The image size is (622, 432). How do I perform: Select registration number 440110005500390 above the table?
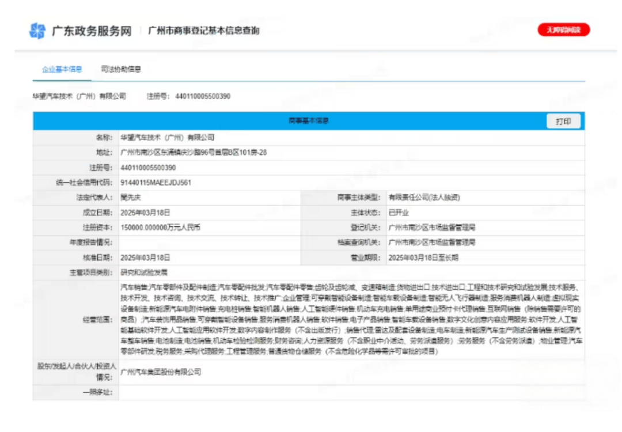(203, 96)
